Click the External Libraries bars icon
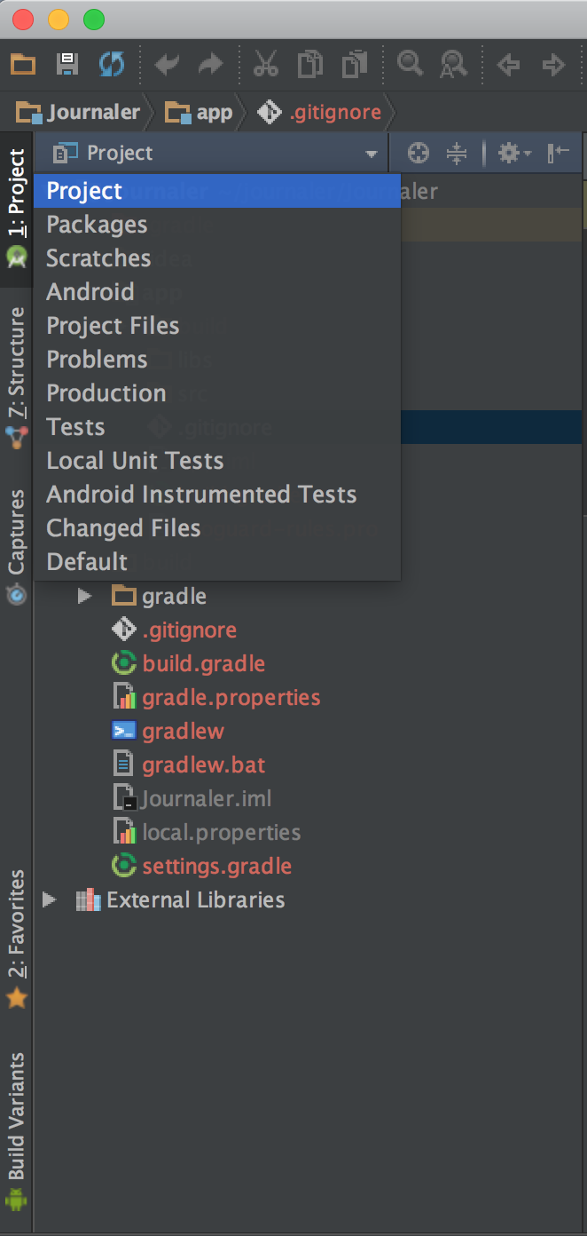The image size is (587, 1236). click(x=88, y=899)
